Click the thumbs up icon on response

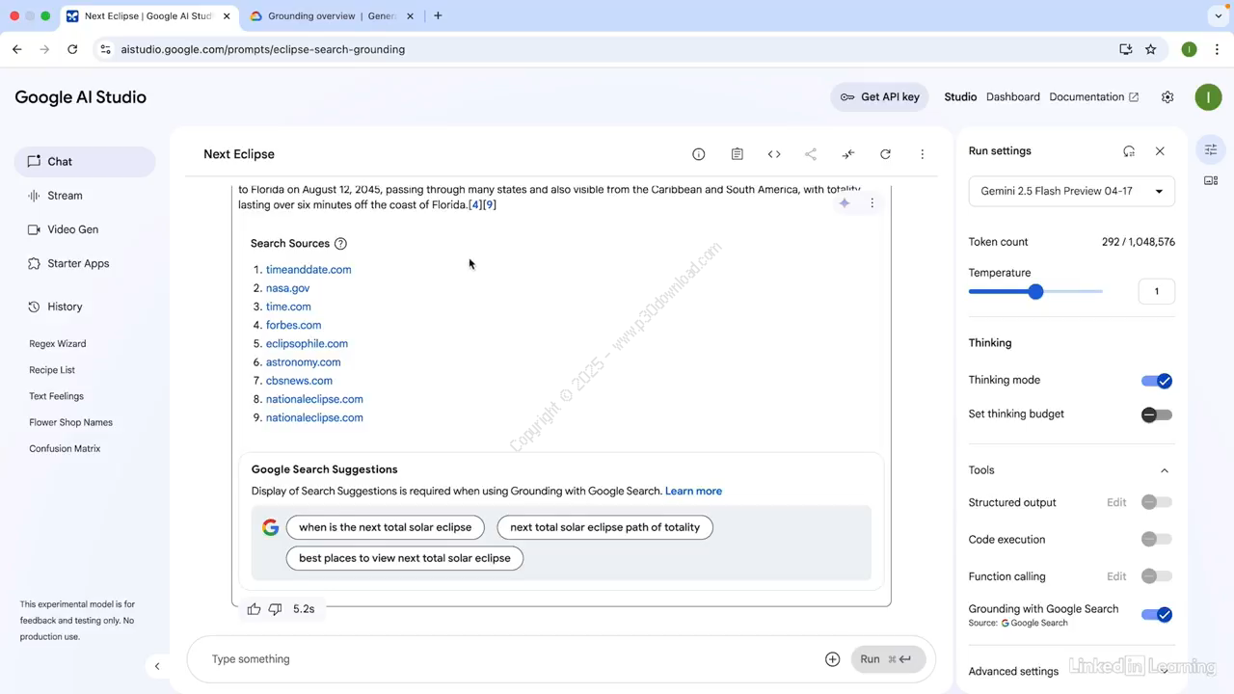tap(254, 609)
